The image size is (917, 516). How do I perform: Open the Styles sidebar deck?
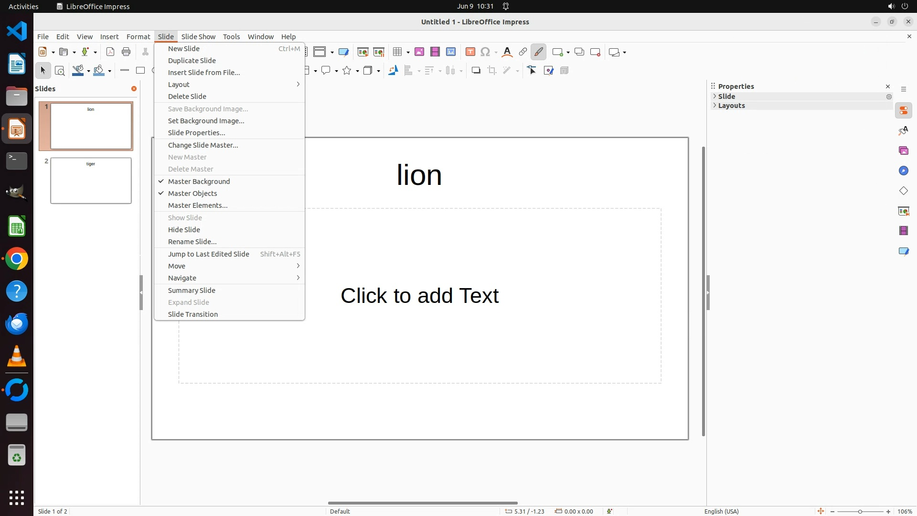[x=903, y=131]
